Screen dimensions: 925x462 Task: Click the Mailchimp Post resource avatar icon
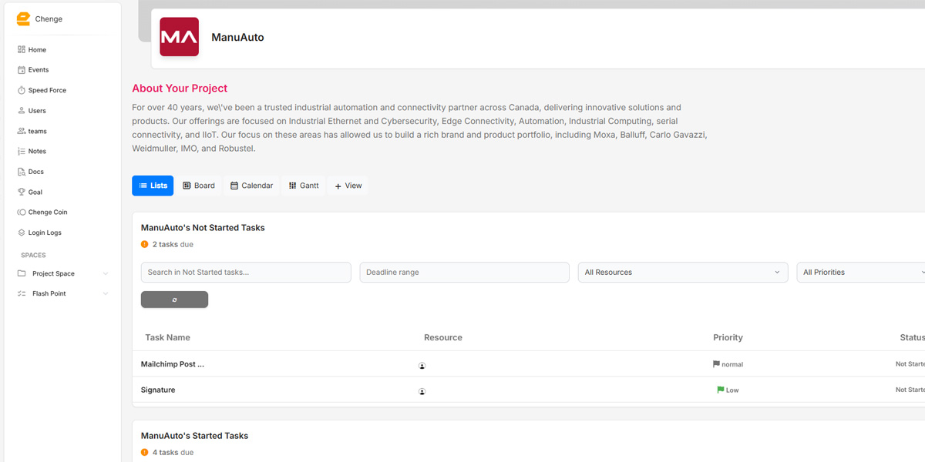pos(422,366)
